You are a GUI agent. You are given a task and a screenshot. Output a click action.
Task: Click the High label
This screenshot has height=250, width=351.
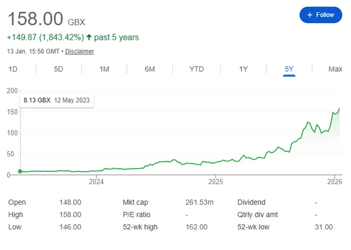[15, 214]
